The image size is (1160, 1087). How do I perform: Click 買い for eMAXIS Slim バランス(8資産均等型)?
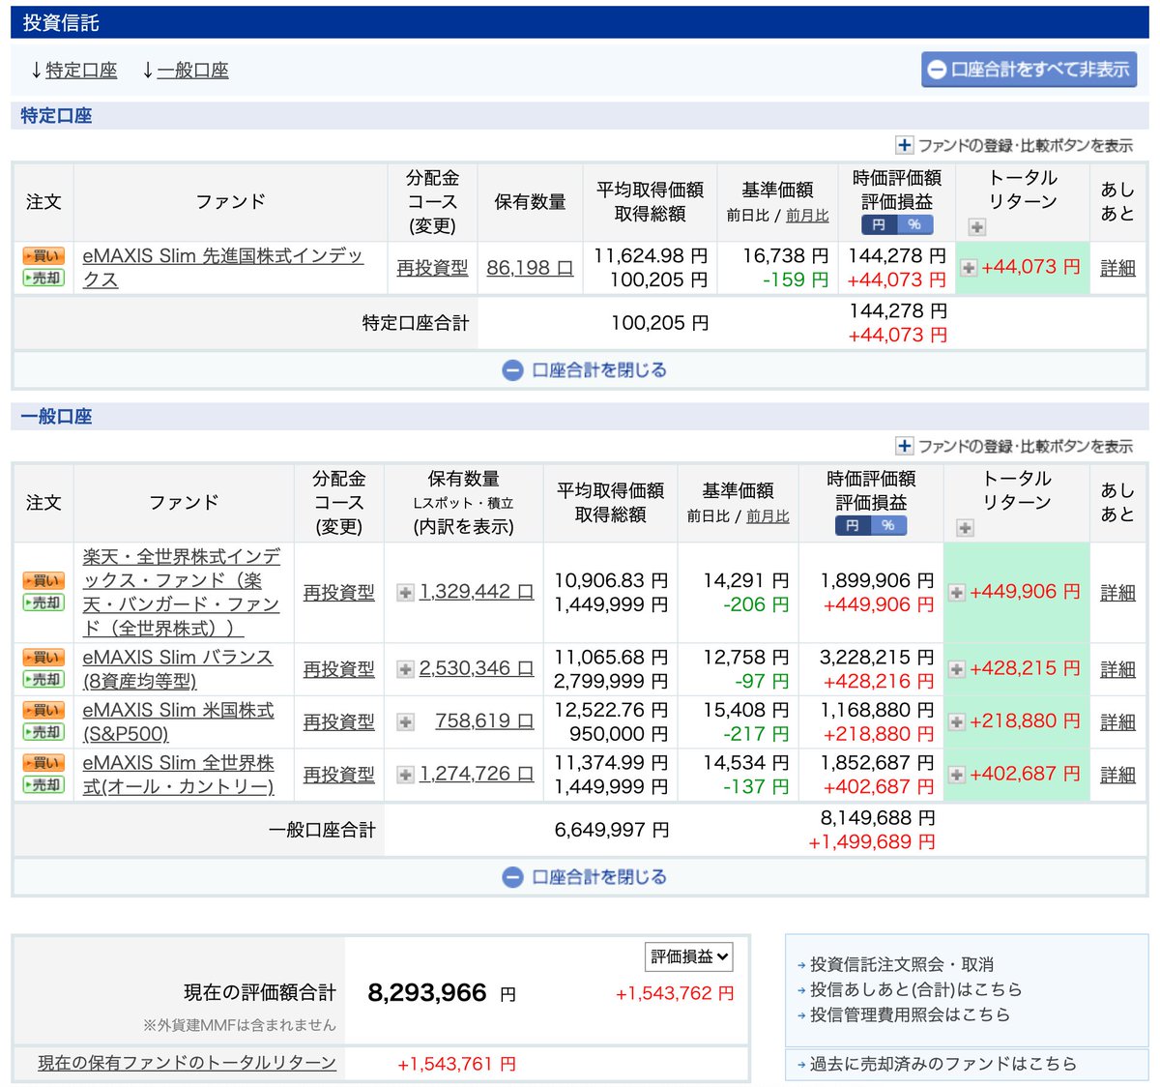[43, 658]
